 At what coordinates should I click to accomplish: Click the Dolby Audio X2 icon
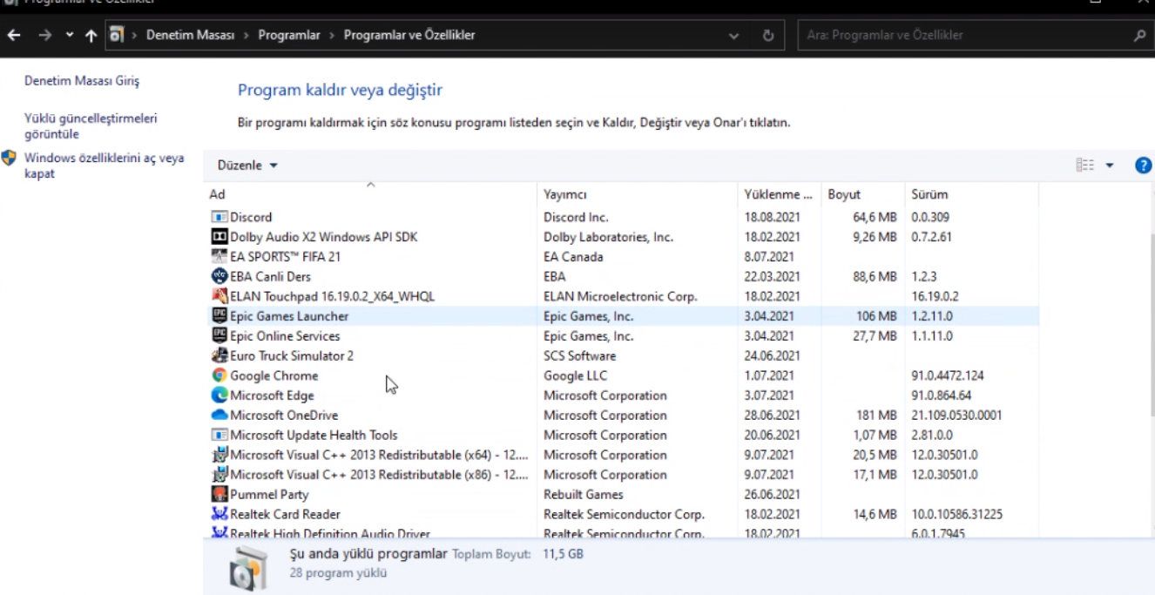[x=220, y=237]
